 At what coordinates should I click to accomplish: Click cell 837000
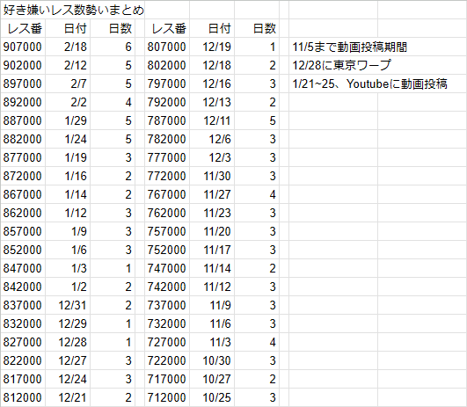click(x=23, y=305)
